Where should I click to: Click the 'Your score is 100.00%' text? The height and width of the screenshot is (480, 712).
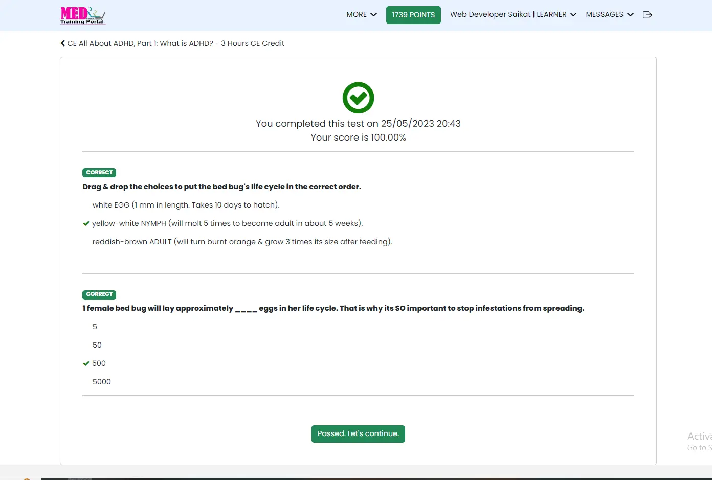click(358, 138)
